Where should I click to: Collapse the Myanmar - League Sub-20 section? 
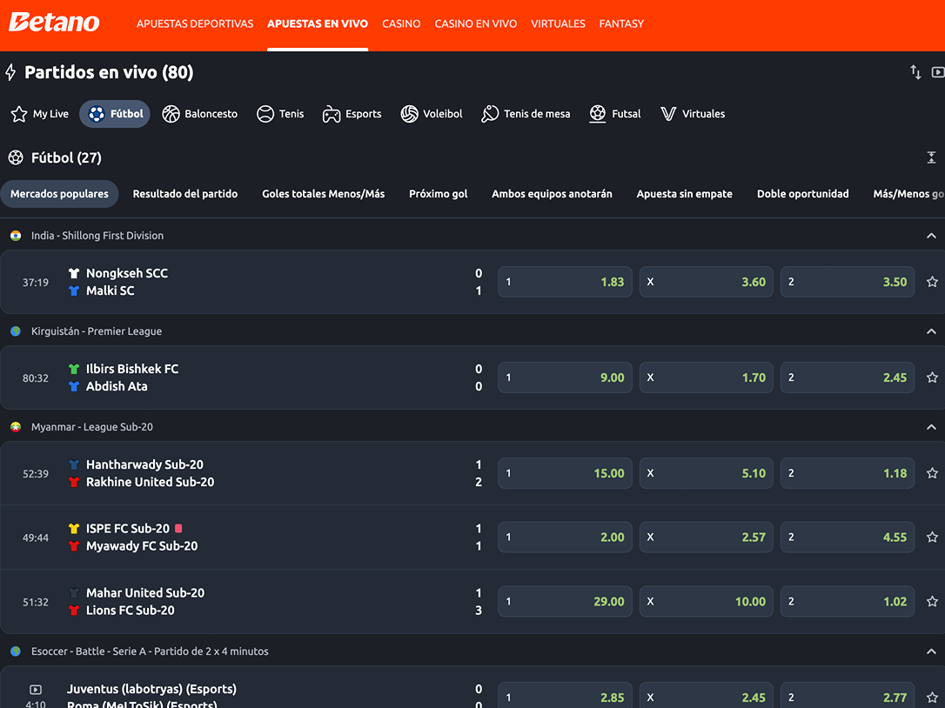(931, 427)
